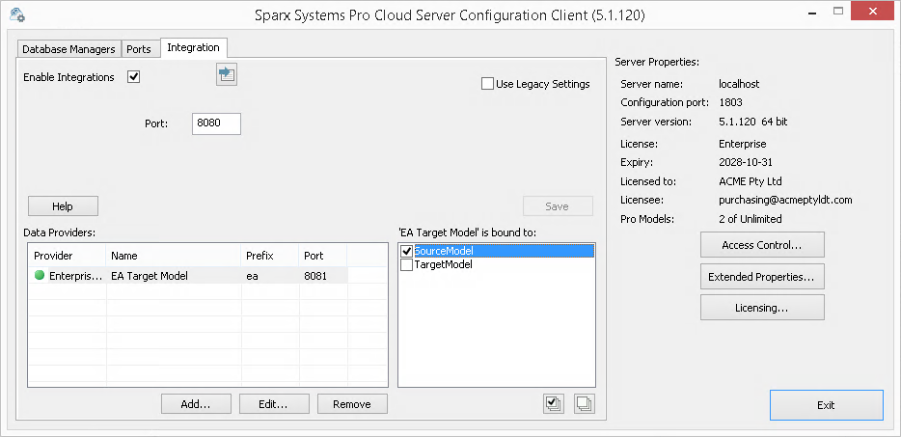Screen dimensions: 901x437
Task: Open the Access Control... dialog
Action: click(762, 245)
